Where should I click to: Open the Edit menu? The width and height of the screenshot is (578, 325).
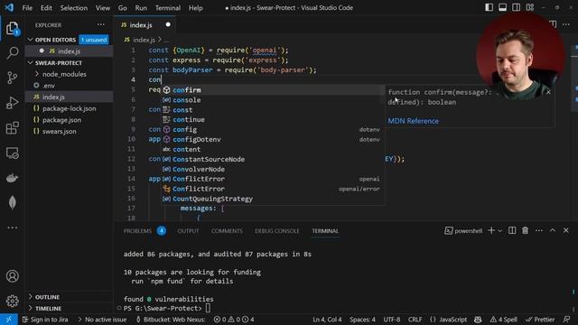(x=46, y=8)
